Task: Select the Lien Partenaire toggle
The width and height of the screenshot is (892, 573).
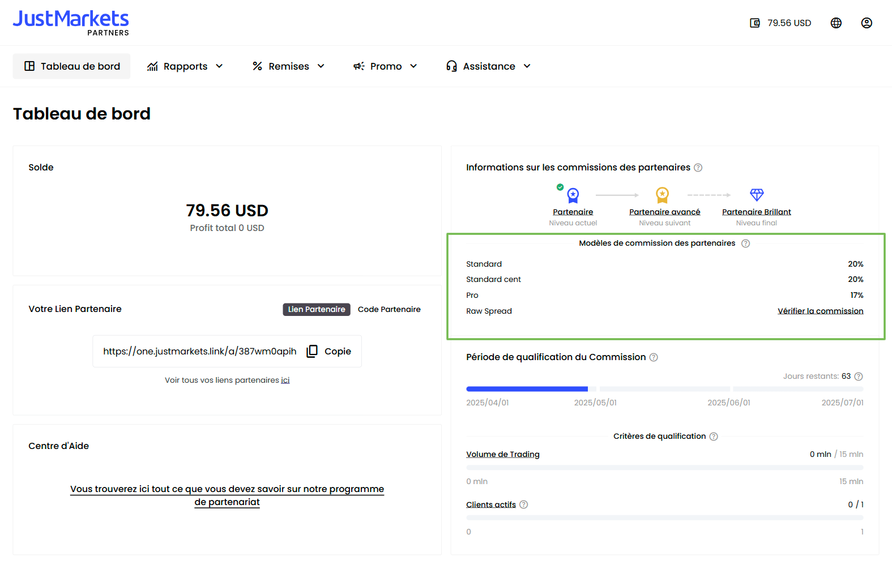Action: coord(317,309)
